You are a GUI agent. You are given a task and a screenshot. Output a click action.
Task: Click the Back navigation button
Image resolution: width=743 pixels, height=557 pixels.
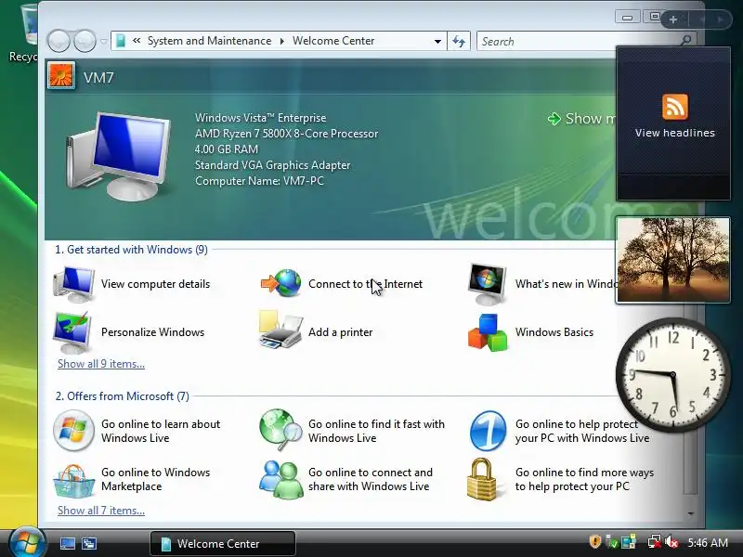(59, 41)
